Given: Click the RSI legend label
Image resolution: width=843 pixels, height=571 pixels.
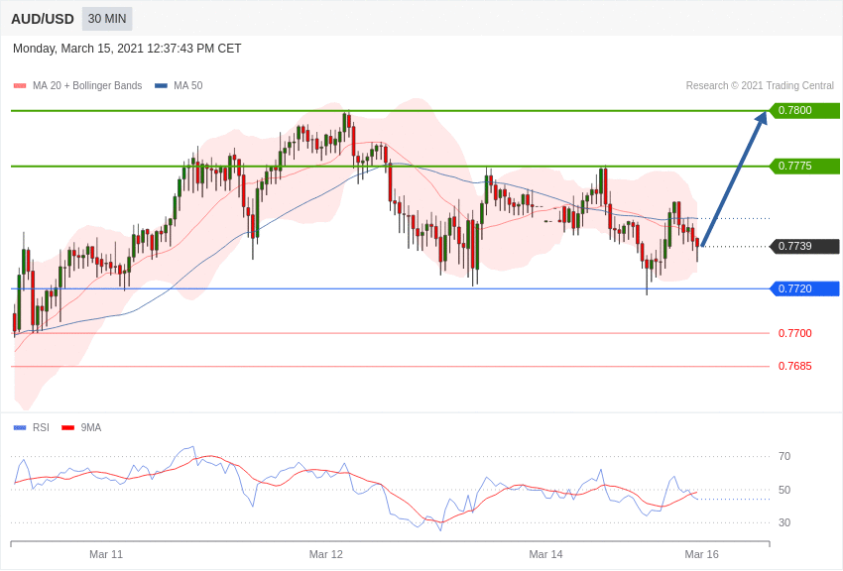Looking at the screenshot, I should tap(41, 428).
